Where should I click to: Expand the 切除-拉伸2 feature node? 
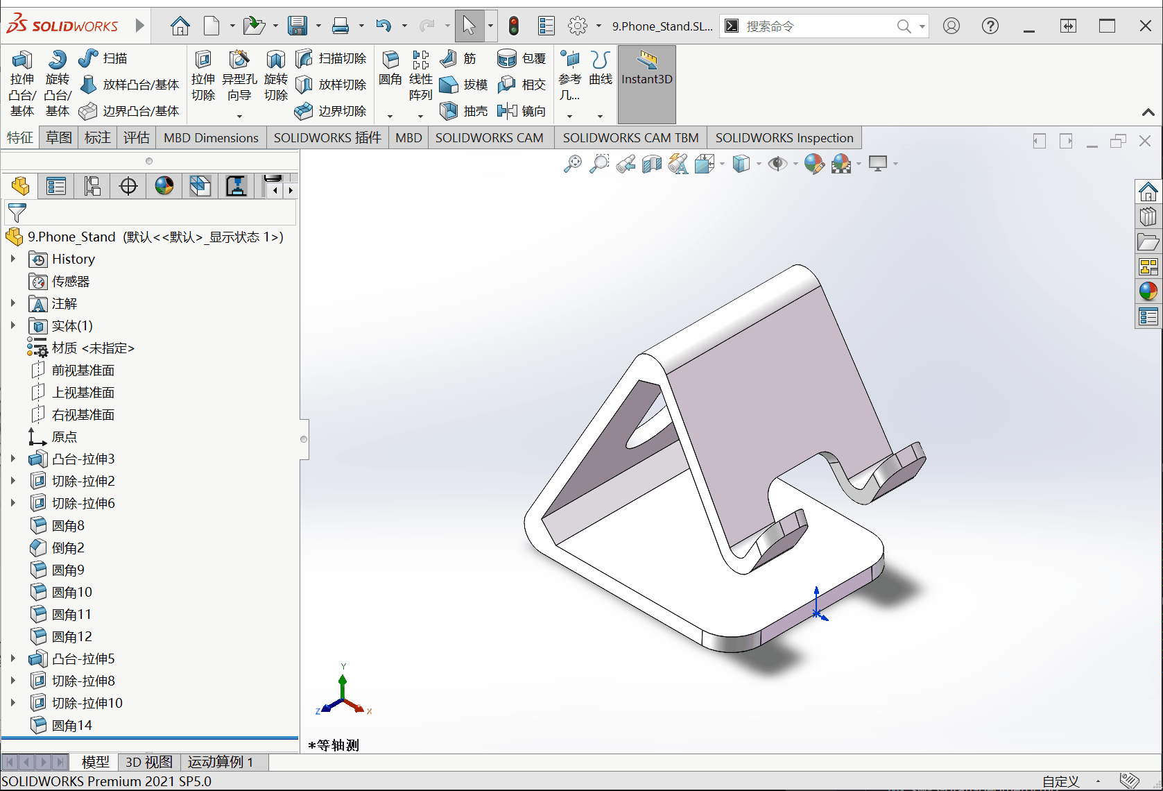(x=13, y=481)
